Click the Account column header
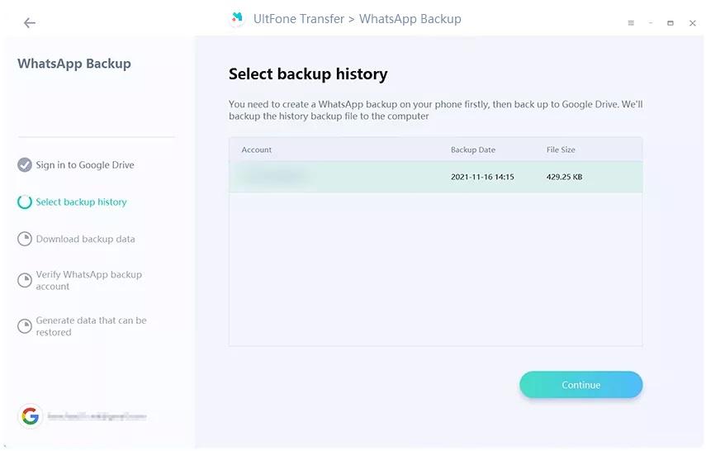The height and width of the screenshot is (451, 706). (257, 150)
